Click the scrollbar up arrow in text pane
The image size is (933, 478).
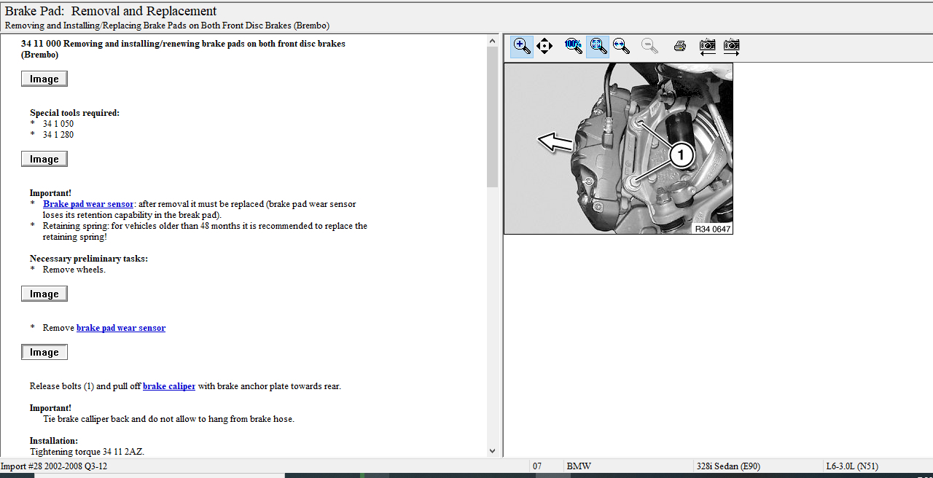(492, 41)
